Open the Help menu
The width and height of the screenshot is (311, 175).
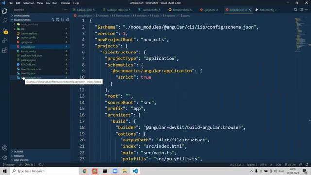[76, 3]
